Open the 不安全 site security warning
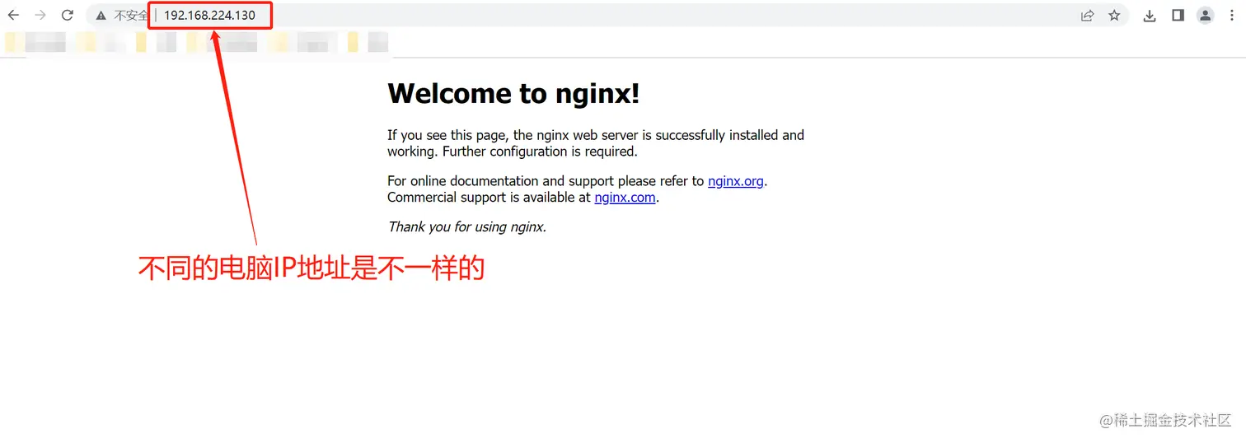The image size is (1246, 443). click(x=122, y=15)
